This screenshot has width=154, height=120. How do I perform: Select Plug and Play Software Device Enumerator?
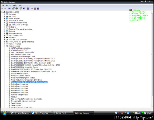coord(27,99)
